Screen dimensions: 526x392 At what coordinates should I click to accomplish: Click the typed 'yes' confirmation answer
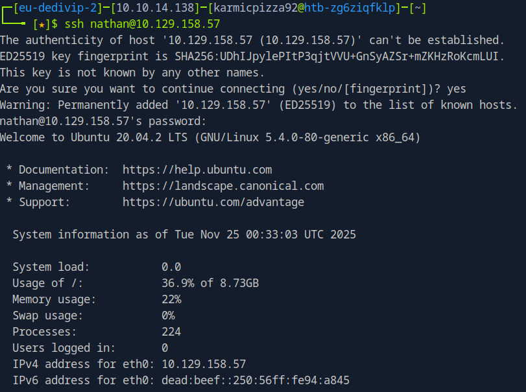(456, 89)
